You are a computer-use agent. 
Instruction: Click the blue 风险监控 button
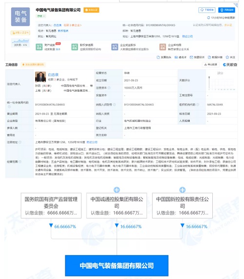(226, 10)
